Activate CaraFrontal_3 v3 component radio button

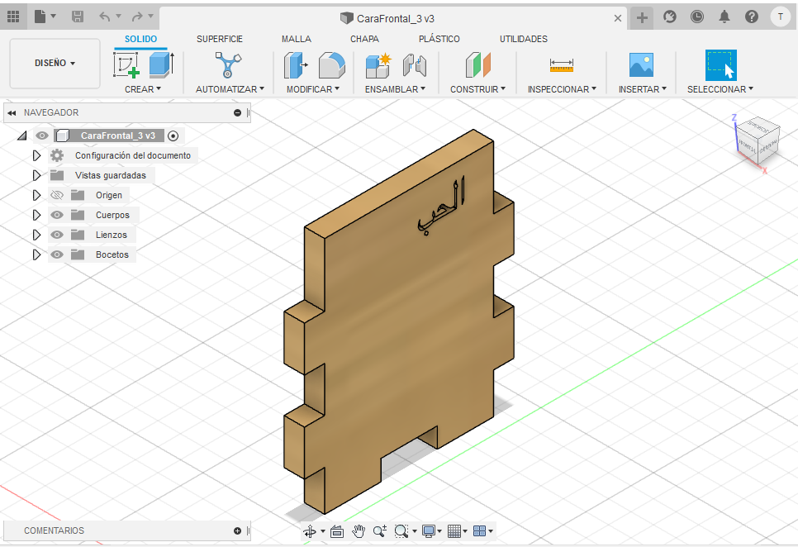(173, 136)
